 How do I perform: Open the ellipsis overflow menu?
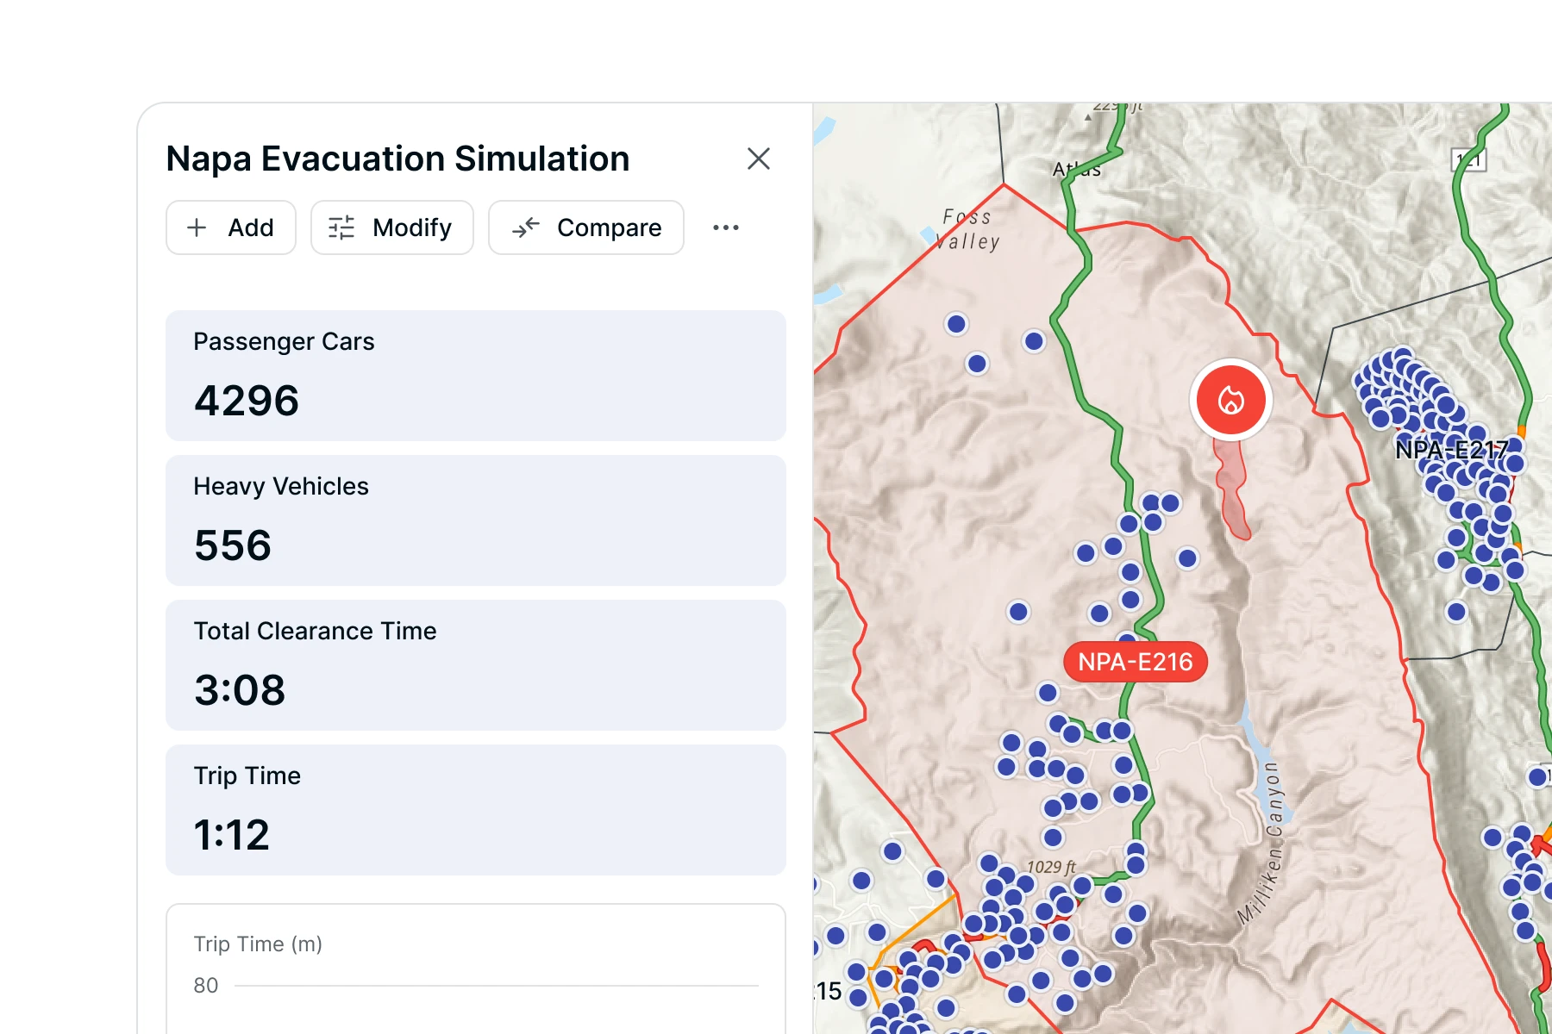(x=725, y=227)
